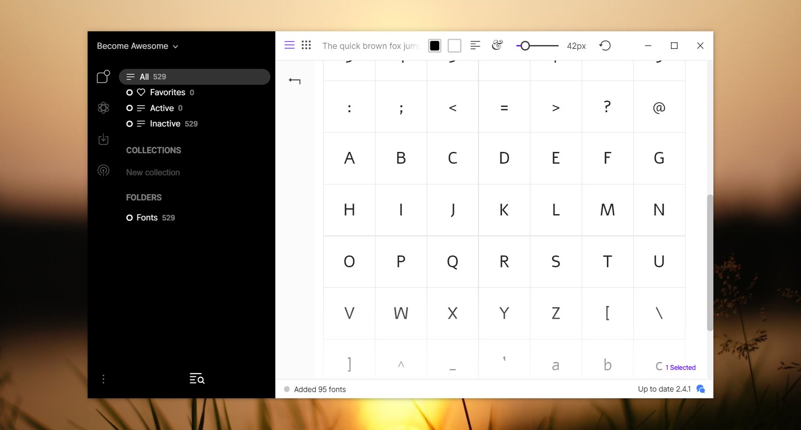Select the Inactive 529 filter

pyautogui.click(x=174, y=123)
